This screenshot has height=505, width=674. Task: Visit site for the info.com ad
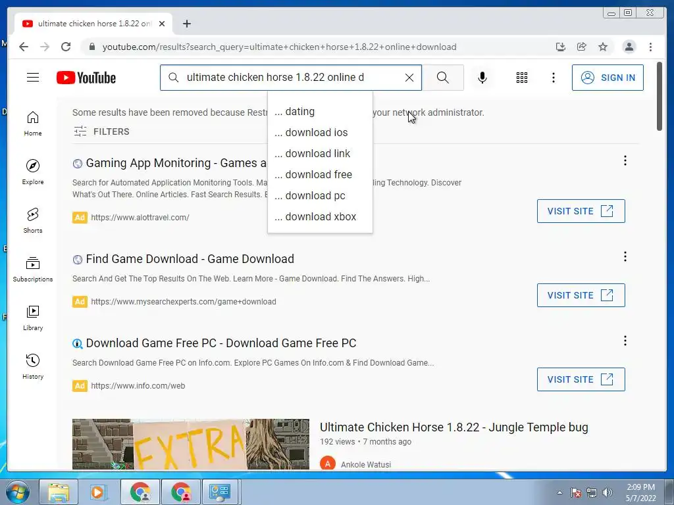click(x=581, y=379)
